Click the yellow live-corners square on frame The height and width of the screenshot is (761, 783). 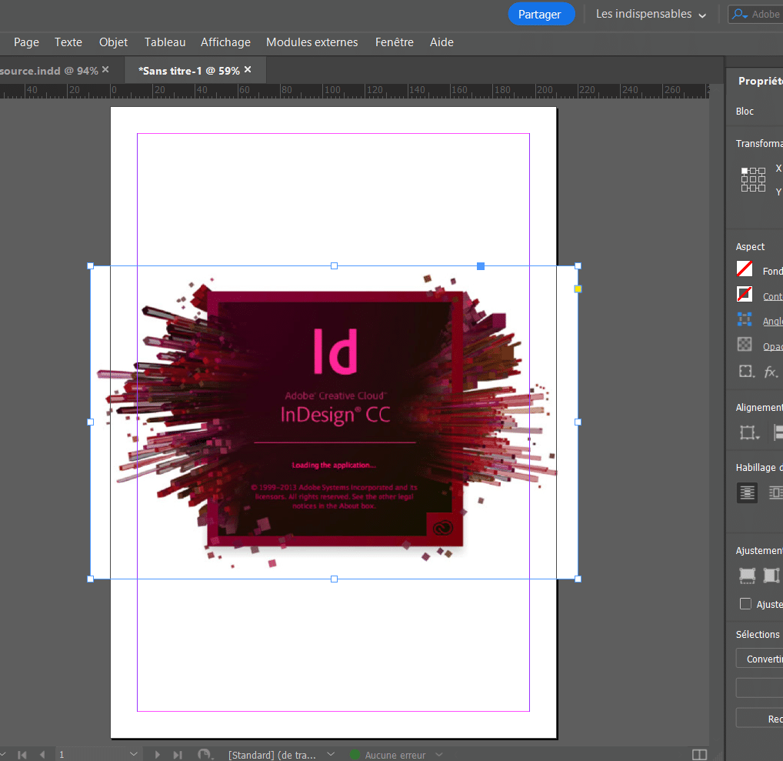pos(578,289)
